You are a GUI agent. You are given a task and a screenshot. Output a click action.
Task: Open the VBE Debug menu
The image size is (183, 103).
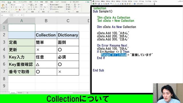[x=124, y=1]
